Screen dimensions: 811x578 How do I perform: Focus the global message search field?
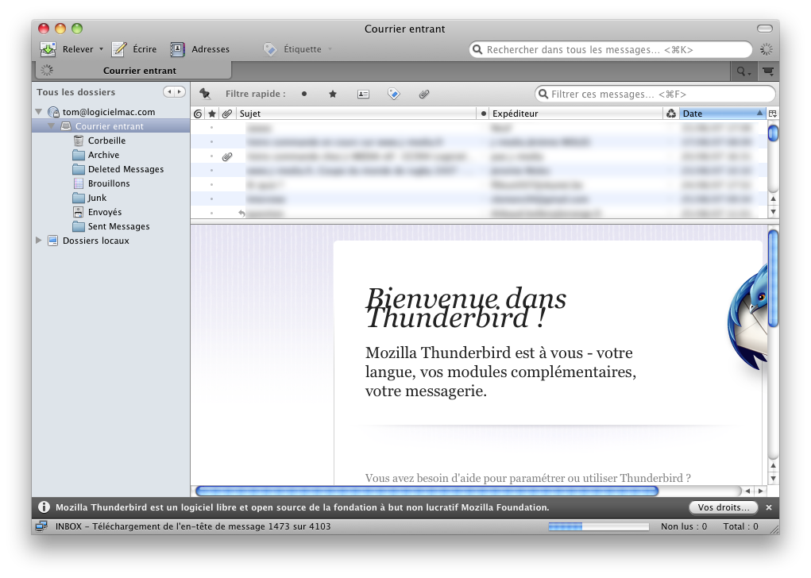610,50
